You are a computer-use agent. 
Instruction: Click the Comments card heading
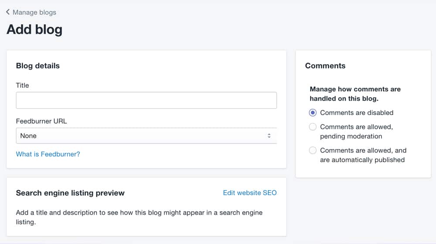click(325, 66)
